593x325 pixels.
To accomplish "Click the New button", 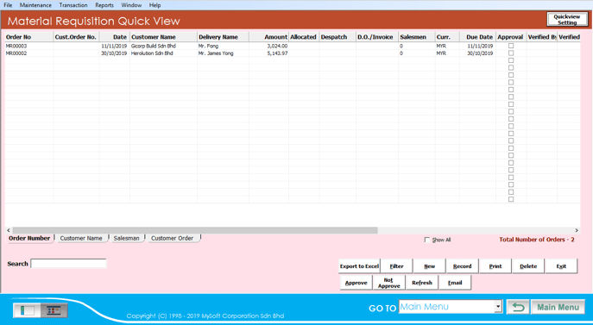I will pos(430,266).
